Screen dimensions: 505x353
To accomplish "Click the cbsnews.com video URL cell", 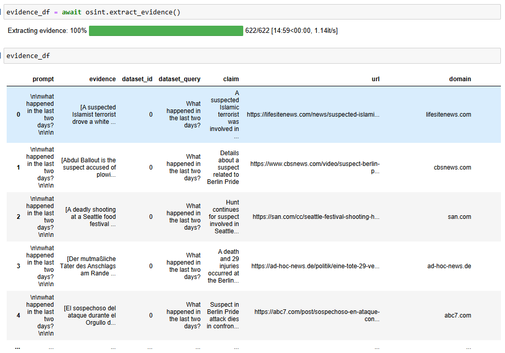I will point(315,168).
